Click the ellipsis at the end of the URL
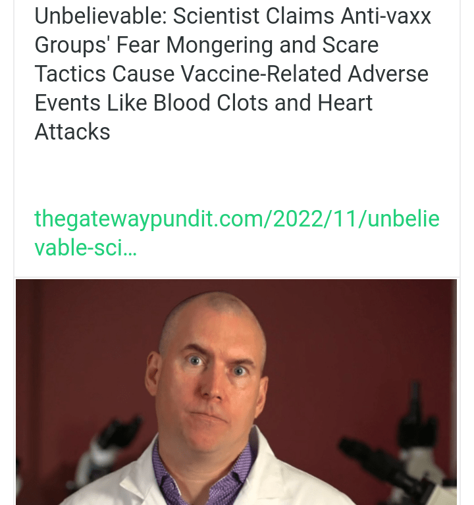474x505 pixels. pos(130,254)
